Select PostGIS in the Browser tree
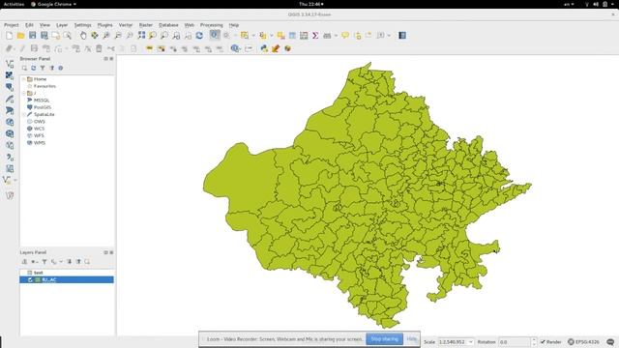Image resolution: width=619 pixels, height=348 pixels. coord(43,107)
